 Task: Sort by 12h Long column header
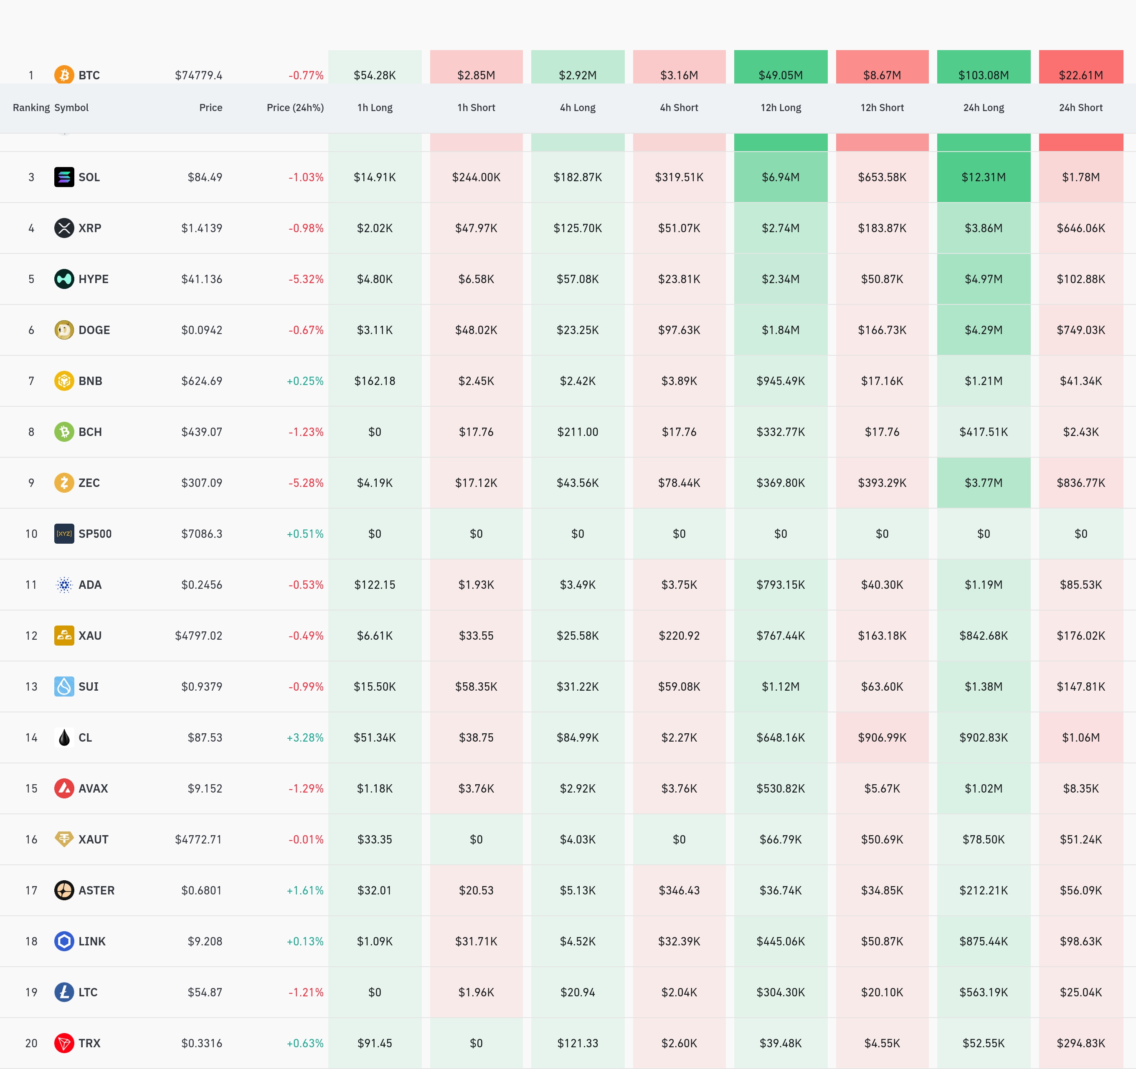781,107
